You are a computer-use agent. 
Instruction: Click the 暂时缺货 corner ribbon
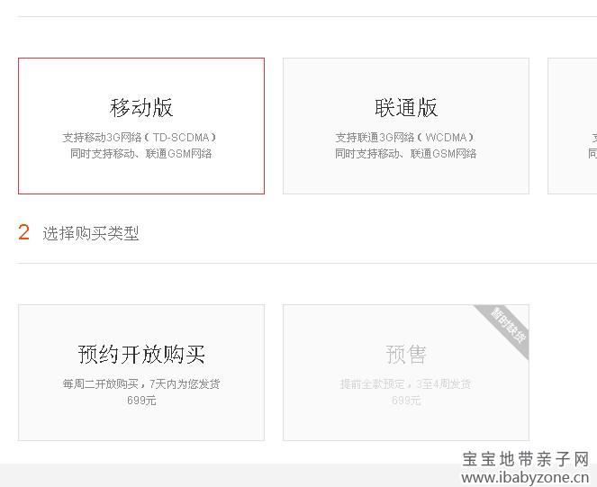click(508, 325)
